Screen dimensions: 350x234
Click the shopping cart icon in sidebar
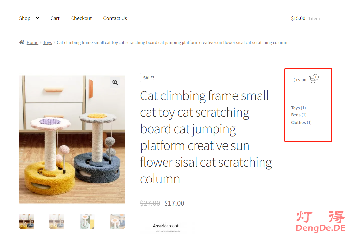tap(312, 80)
